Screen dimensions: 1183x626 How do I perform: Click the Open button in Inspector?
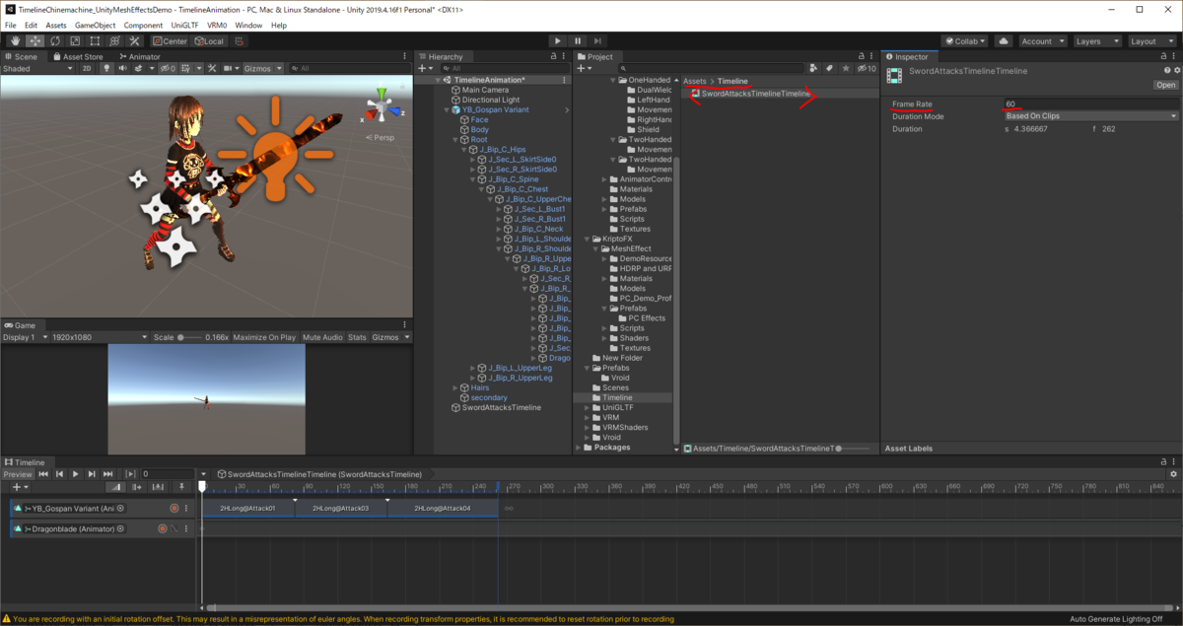1165,85
